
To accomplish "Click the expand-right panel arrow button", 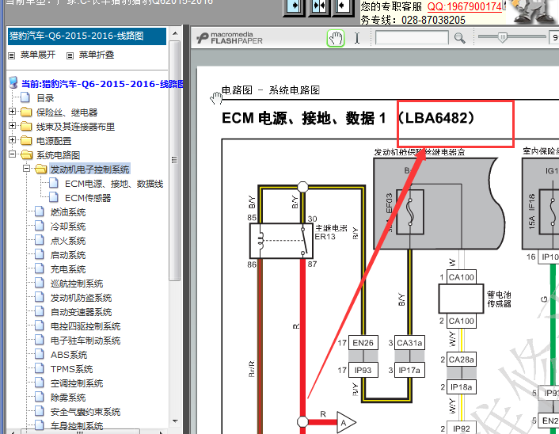I will (x=294, y=7).
